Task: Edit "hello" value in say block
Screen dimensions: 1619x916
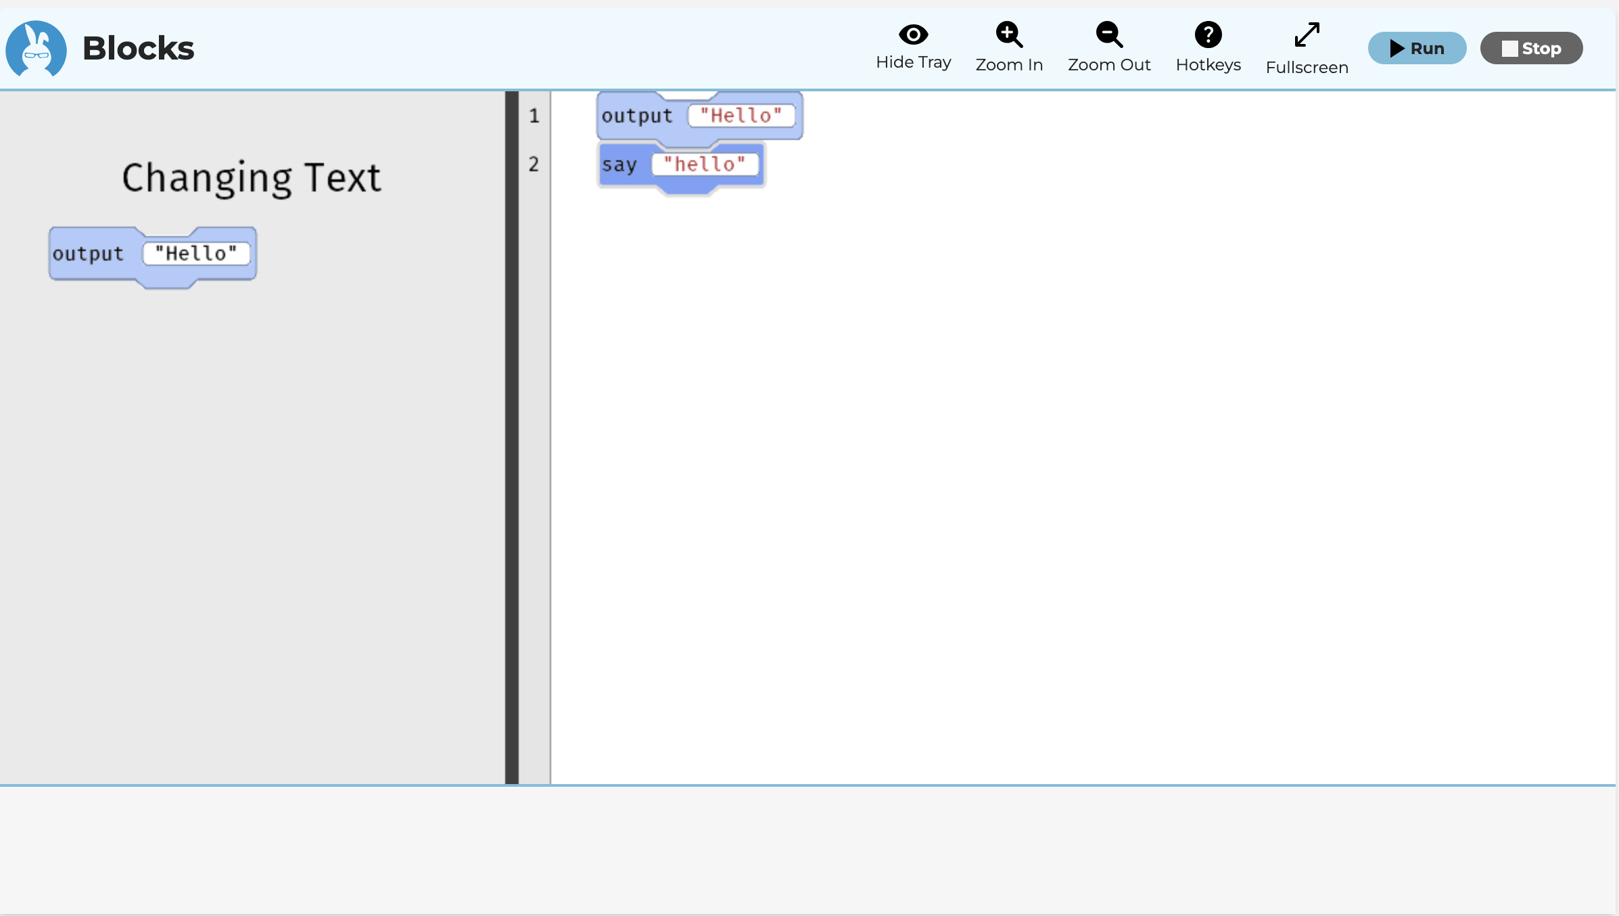Action: (x=705, y=164)
